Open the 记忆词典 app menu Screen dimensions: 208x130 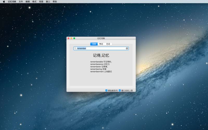(12, 2)
